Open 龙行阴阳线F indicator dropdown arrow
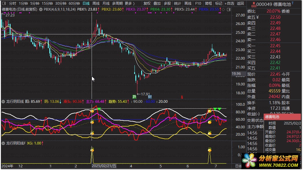The width and height of the screenshot is (303, 170). (3, 143)
